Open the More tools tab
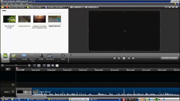 click(x=63, y=57)
